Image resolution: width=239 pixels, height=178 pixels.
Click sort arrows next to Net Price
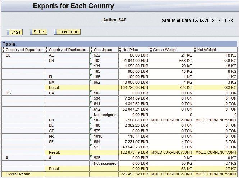coord(120,50)
